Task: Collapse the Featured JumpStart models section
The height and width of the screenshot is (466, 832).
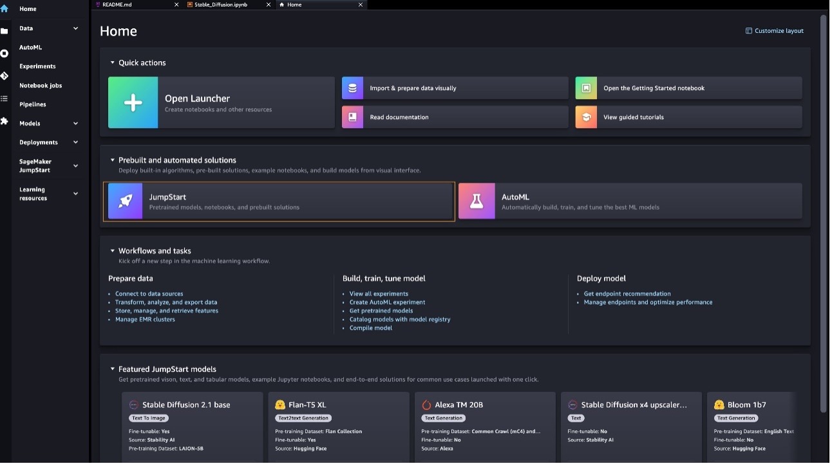Action: pyautogui.click(x=113, y=369)
